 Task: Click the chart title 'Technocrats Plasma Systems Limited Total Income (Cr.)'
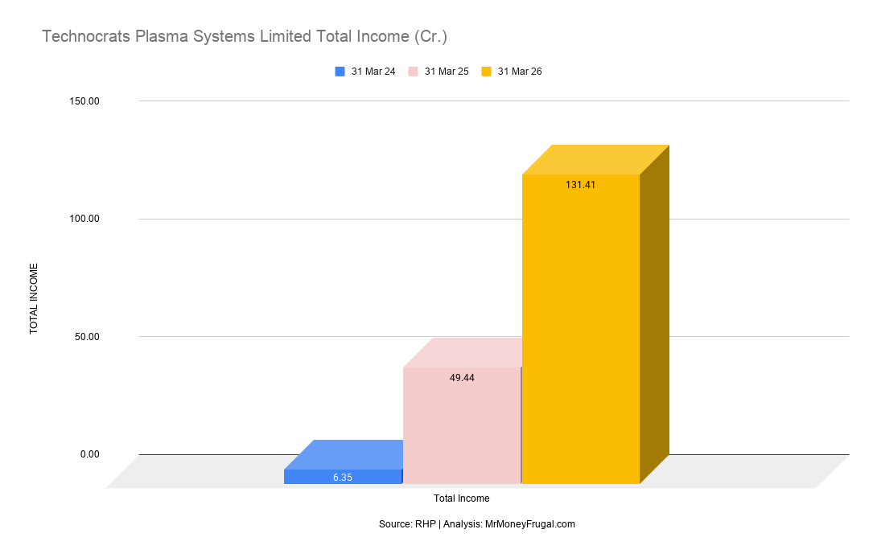[x=245, y=36]
